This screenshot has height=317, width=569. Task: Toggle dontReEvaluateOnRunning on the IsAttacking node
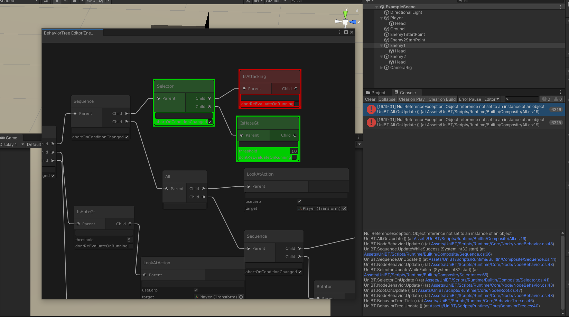(x=297, y=104)
